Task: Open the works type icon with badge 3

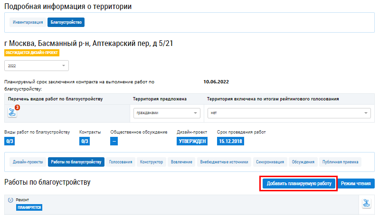Action: [12, 112]
